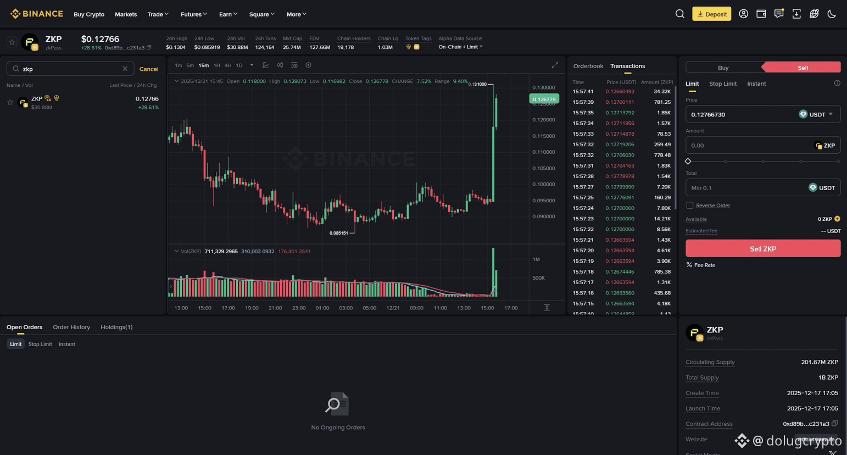Image resolution: width=847 pixels, height=455 pixels.
Task: Focus the Amount input field
Action: (x=763, y=145)
